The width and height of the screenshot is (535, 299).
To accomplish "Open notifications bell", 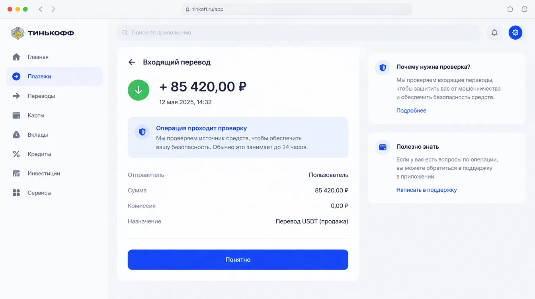I will tap(494, 33).
